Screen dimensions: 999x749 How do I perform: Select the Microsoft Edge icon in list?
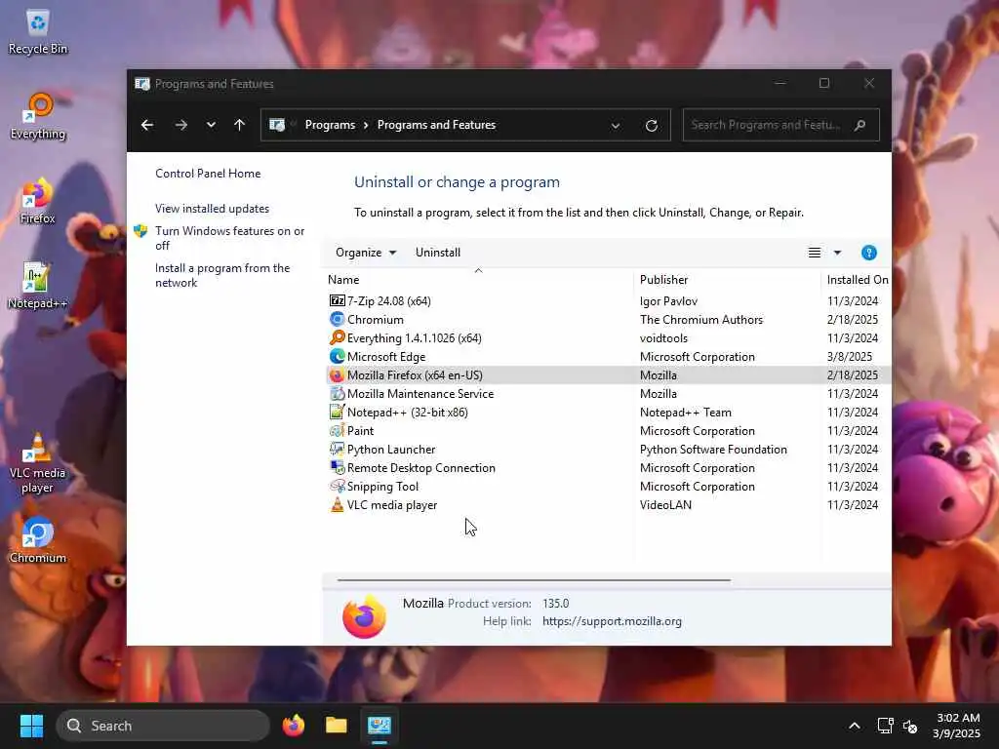(337, 356)
